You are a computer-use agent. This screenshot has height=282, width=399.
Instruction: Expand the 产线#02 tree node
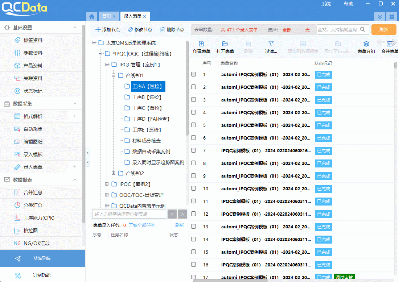tap(114, 173)
